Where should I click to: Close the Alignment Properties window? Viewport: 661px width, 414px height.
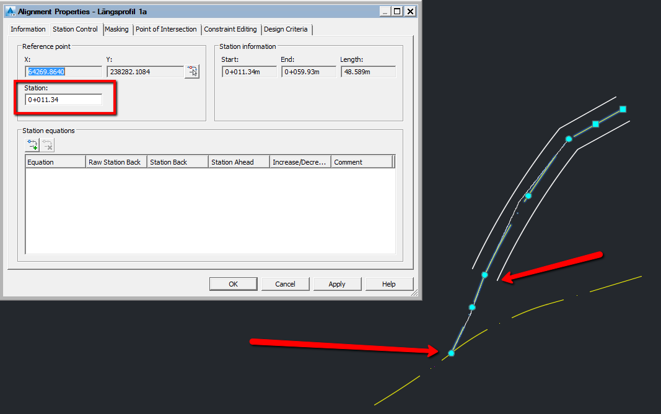[x=410, y=11]
